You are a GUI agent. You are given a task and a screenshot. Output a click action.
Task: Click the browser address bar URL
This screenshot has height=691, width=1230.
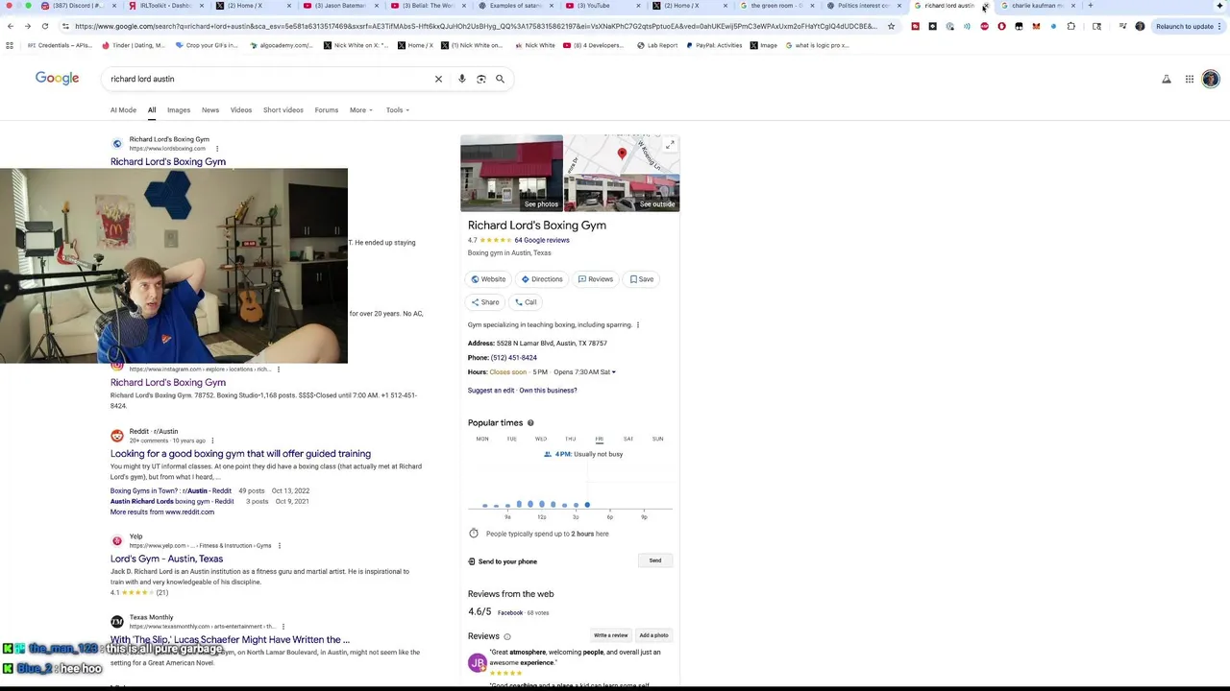[476, 26]
